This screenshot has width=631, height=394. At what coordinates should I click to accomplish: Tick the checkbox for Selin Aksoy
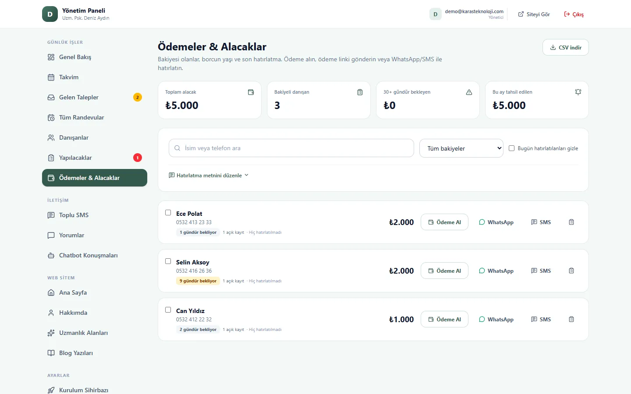[168, 261]
